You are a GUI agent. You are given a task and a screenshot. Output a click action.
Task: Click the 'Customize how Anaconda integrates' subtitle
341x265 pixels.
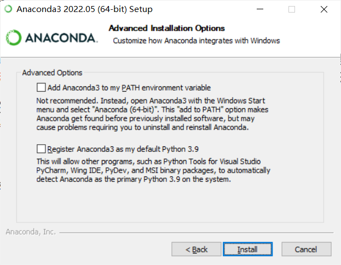tap(196, 41)
